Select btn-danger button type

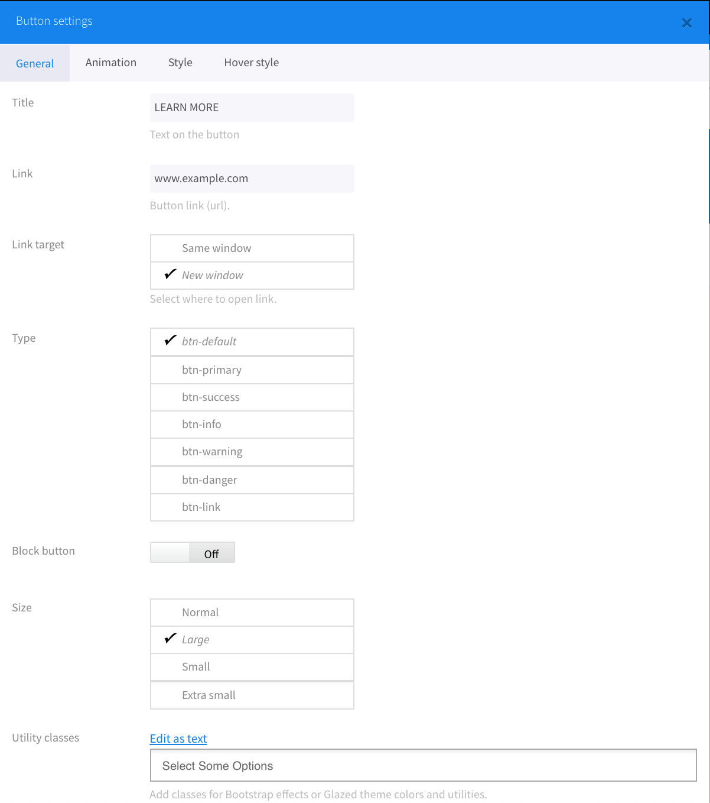pyautogui.click(x=252, y=480)
